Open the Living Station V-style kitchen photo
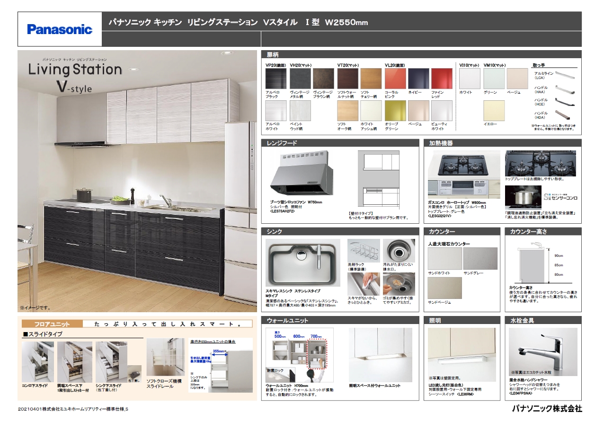The image size is (595, 421). 138,181
